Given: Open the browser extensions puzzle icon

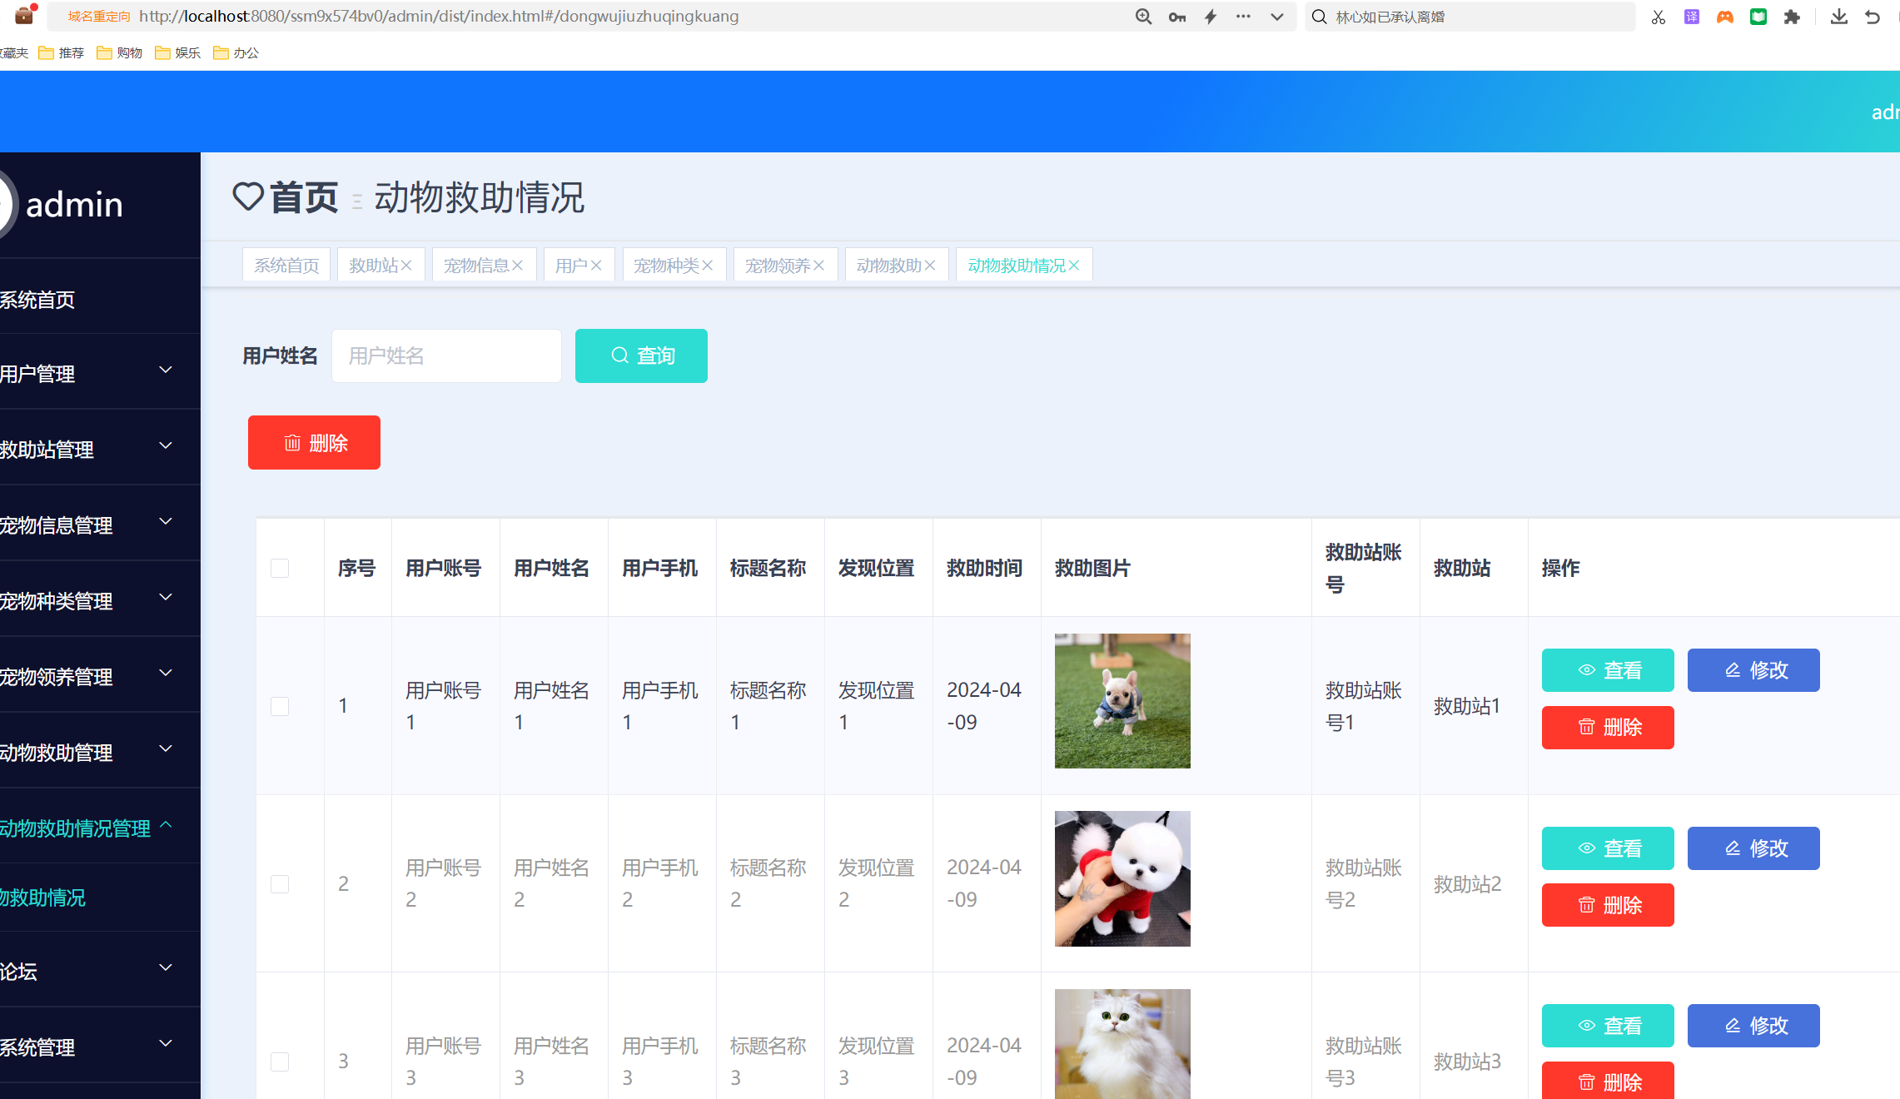Looking at the screenshot, I should coord(1791,16).
